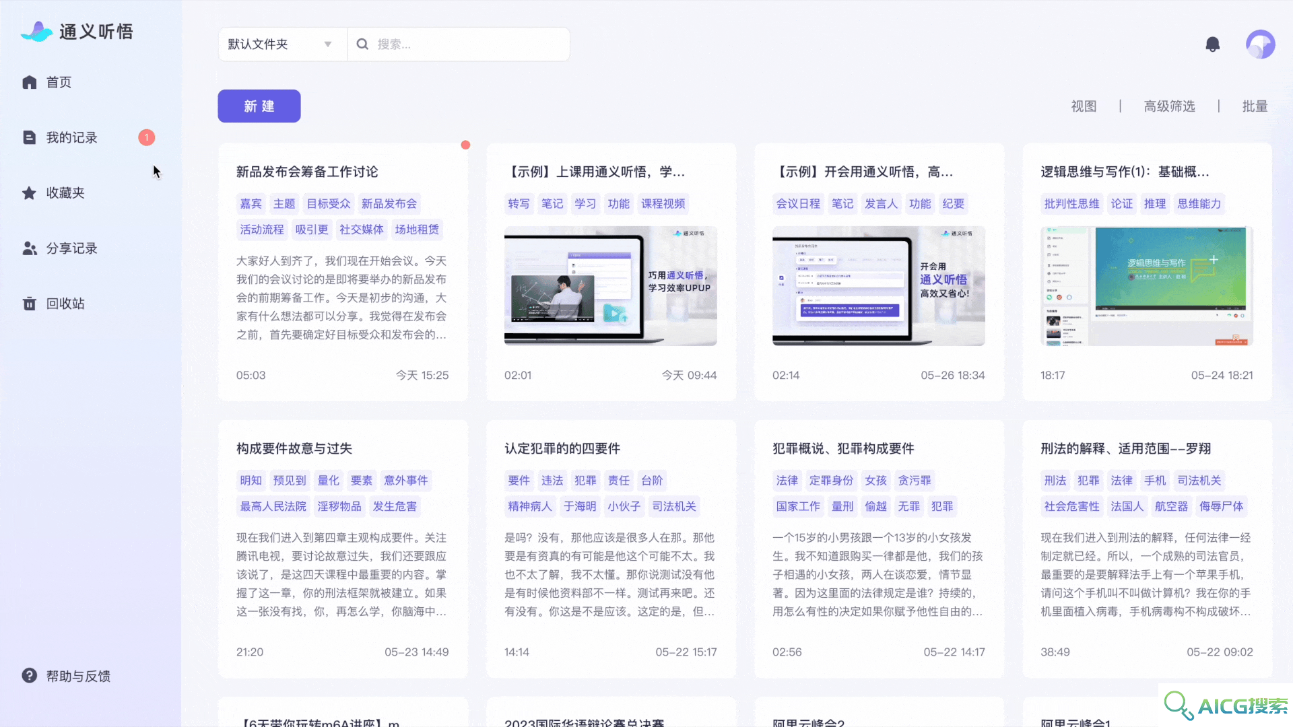The image size is (1293, 727).
Task: Open 回收站 in sidebar
Action: 65,304
